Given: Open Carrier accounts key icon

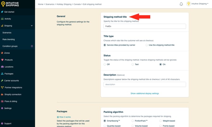Looking at the screenshot, I should coord(2,81).
